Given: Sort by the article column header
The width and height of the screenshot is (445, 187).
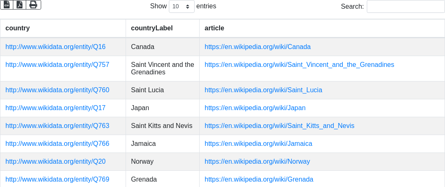Looking at the screenshot, I should click(214, 28).
